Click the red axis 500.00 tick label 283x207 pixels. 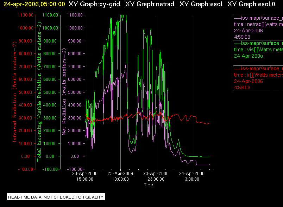(x=25, y=92)
